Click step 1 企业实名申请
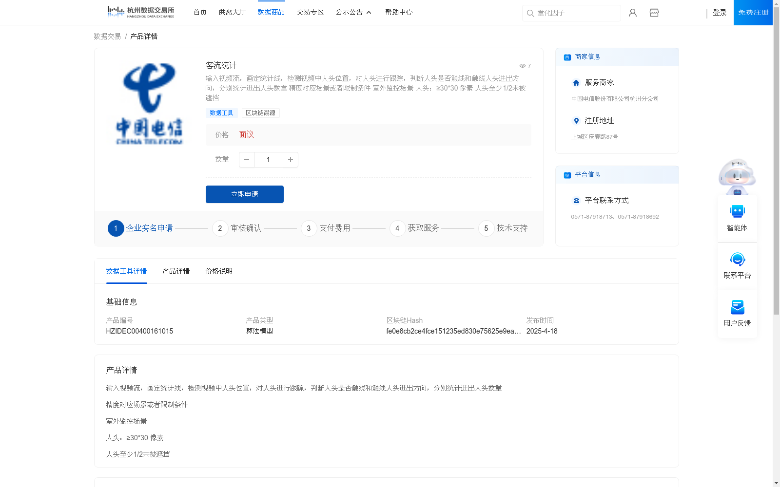Viewport: 780px width, 487px height. click(x=140, y=228)
